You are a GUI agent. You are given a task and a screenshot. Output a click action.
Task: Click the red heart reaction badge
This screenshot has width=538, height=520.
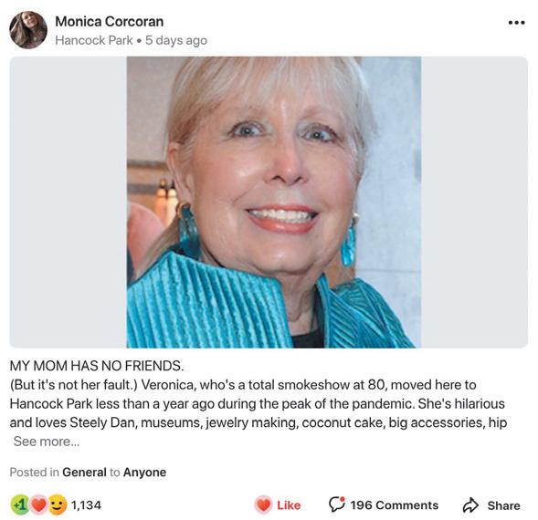(38, 504)
